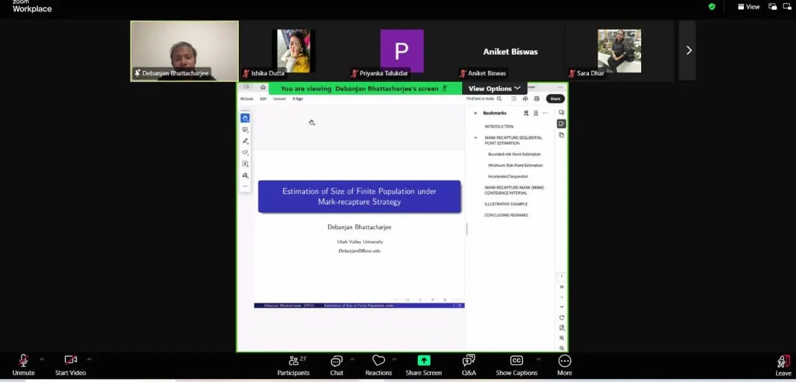Screen dimensions: 796x382
Task: Expand caption options arrow beside Show Captions
Action: pyautogui.click(x=538, y=359)
